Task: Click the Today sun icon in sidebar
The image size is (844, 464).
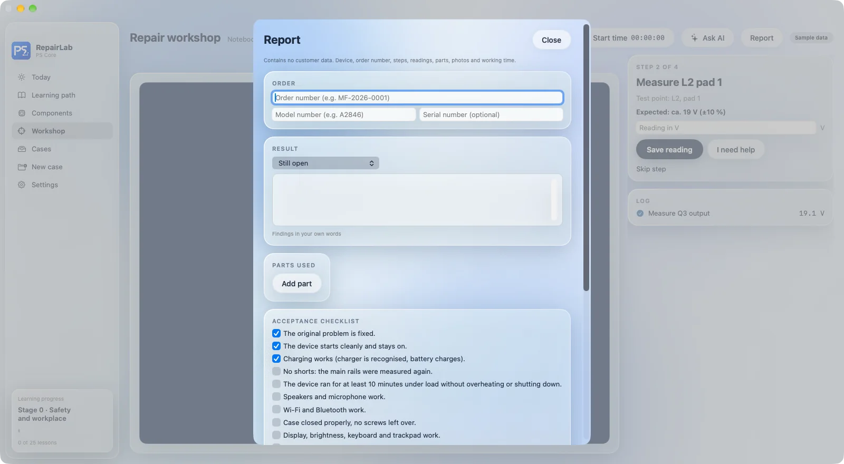Action: click(x=22, y=77)
